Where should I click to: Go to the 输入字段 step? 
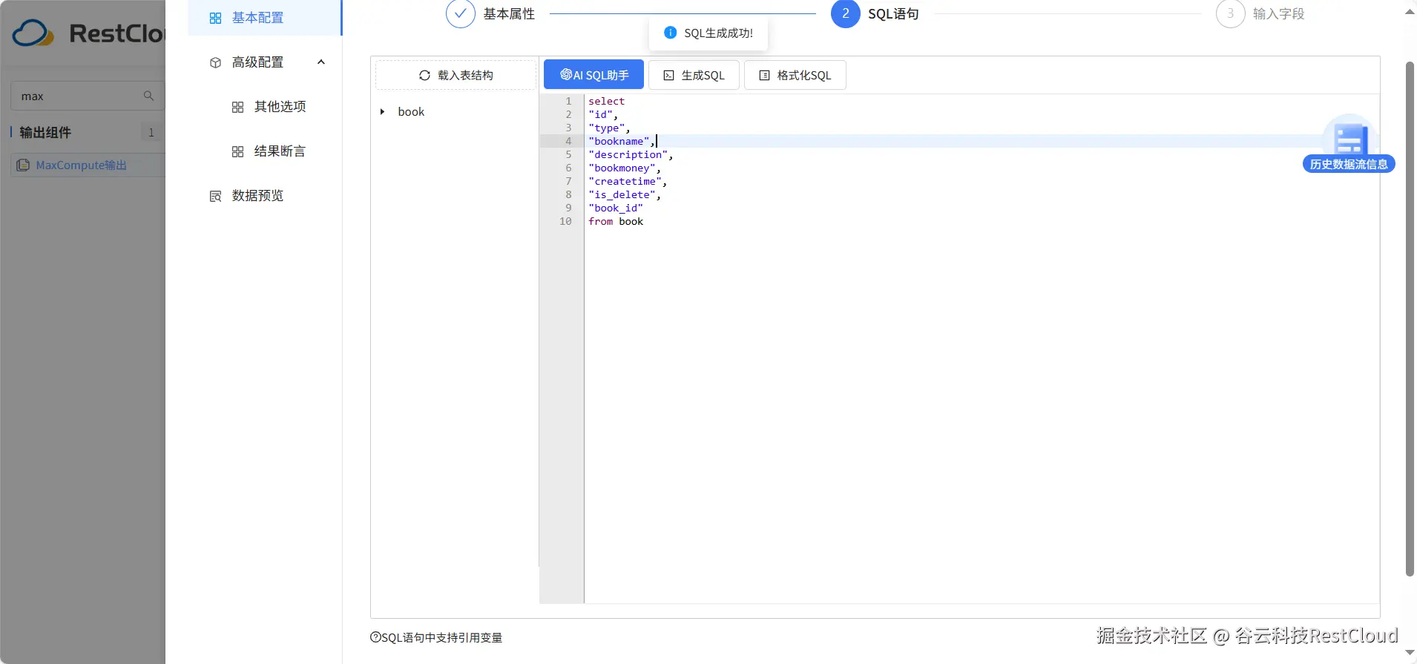[1278, 13]
